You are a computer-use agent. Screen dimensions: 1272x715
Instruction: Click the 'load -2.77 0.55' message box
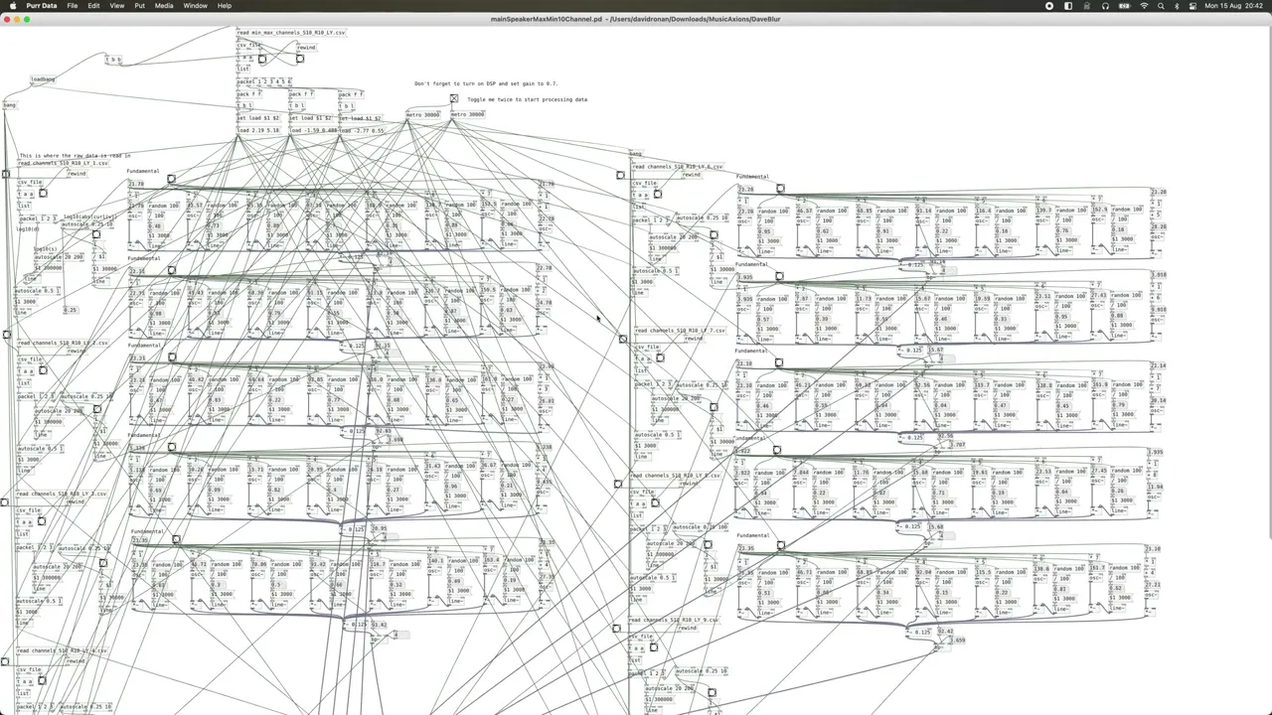[x=362, y=130]
